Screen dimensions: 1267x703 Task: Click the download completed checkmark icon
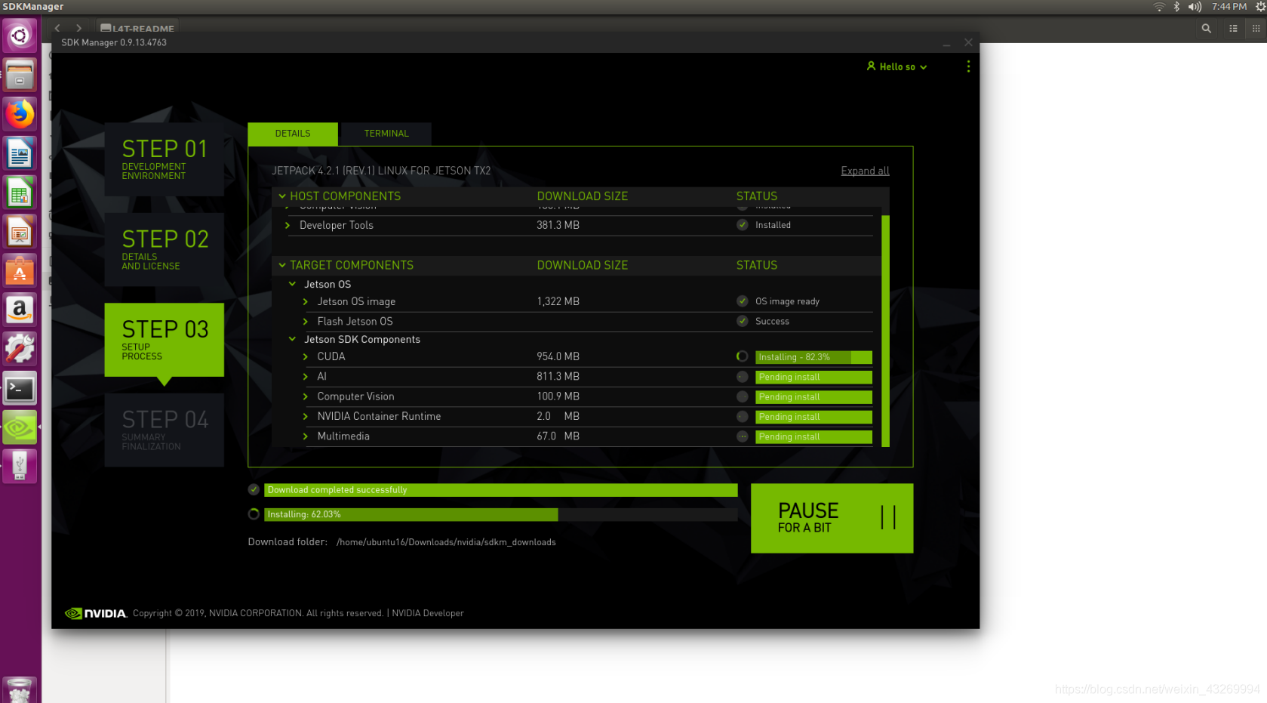pyautogui.click(x=254, y=489)
